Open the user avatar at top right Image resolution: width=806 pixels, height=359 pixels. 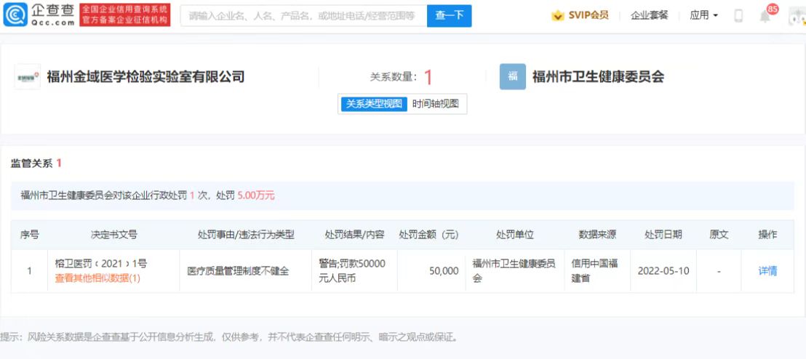(x=797, y=15)
